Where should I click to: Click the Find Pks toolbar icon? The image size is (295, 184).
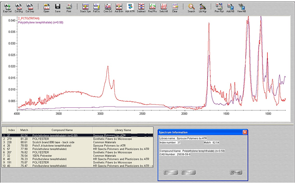click(152, 7)
